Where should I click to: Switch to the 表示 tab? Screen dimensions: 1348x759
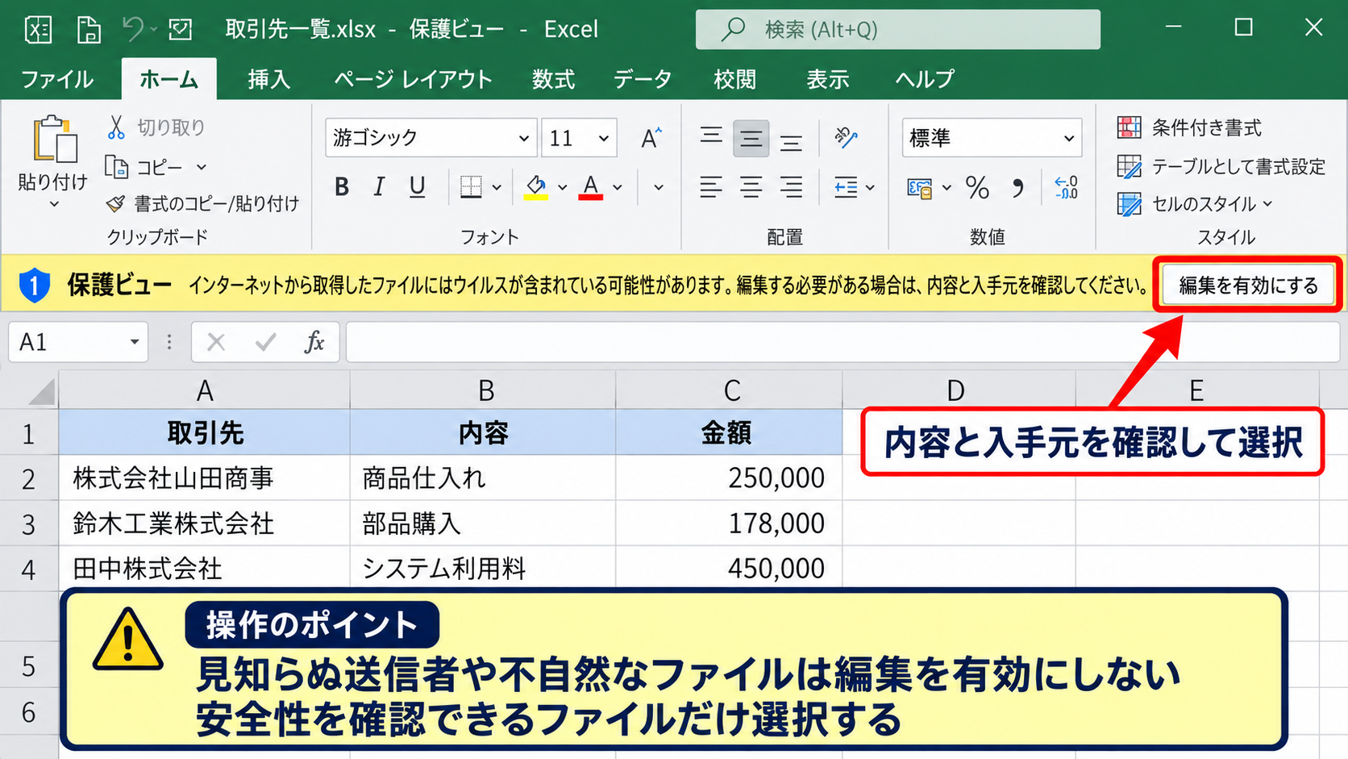coord(827,79)
